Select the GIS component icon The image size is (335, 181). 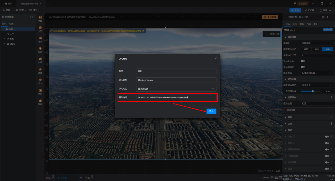pyautogui.click(x=40, y=28)
